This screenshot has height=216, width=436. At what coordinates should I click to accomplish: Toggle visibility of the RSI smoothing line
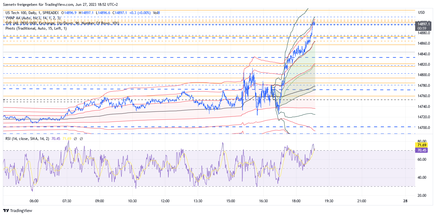pos(67,139)
